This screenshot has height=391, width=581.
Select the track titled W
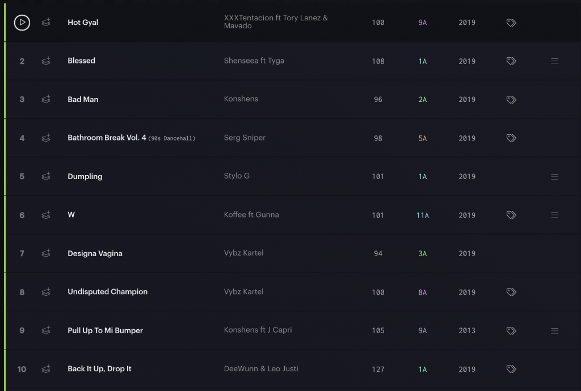71,215
